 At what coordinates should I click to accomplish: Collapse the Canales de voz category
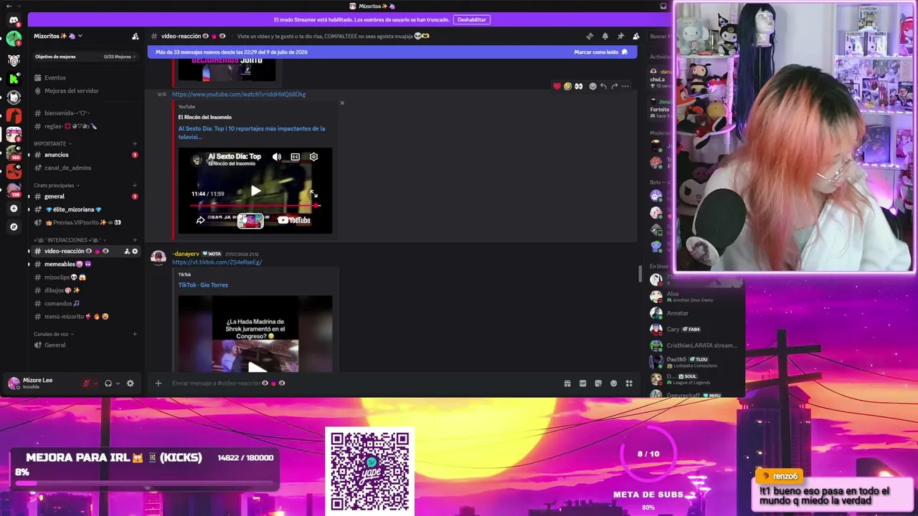point(54,334)
